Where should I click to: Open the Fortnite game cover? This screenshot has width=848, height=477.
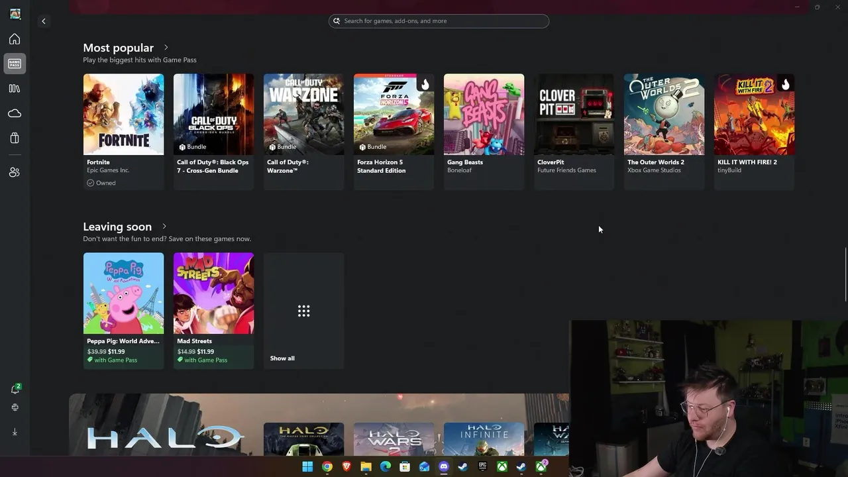(123, 114)
